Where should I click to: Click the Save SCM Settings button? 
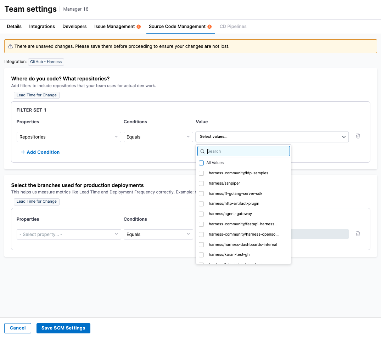click(63, 328)
